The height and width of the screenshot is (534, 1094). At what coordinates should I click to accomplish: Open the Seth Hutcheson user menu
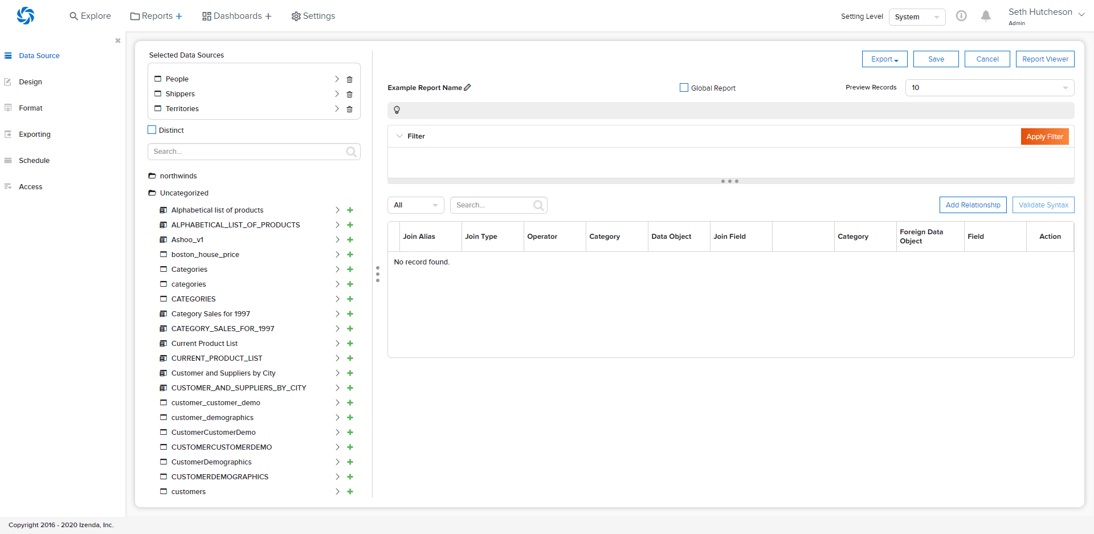(x=1046, y=16)
